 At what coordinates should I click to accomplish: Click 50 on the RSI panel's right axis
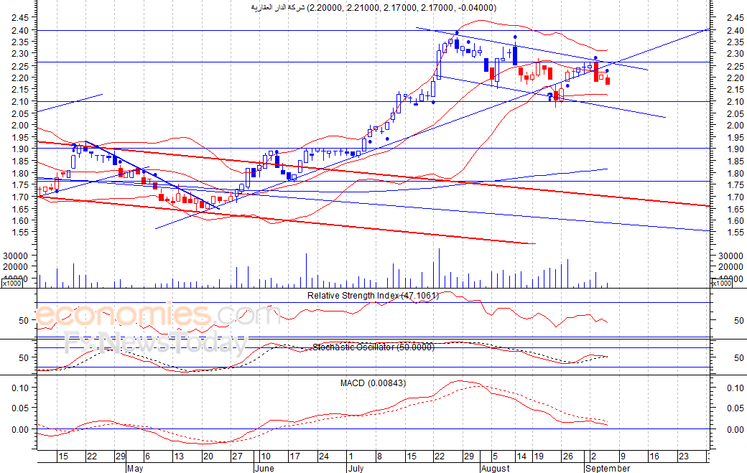pyautogui.click(x=739, y=321)
